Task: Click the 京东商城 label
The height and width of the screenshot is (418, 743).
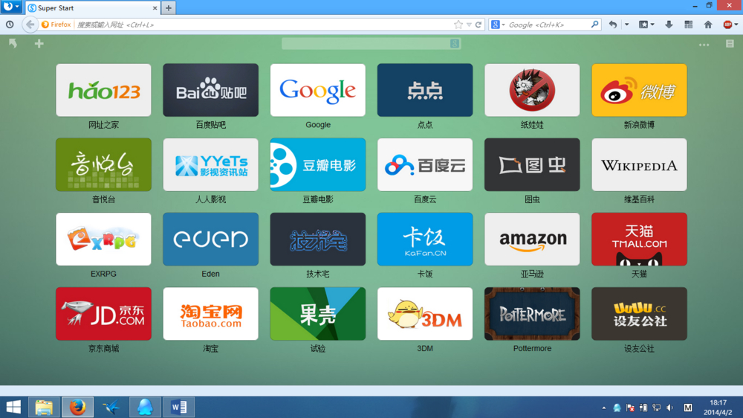Action: 103,348
